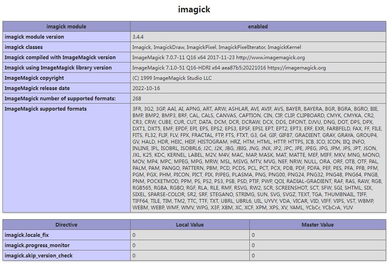389x264 pixels.
Task: Select 'Imagick compiled with ImageMagick version' label
Action: coord(60,58)
